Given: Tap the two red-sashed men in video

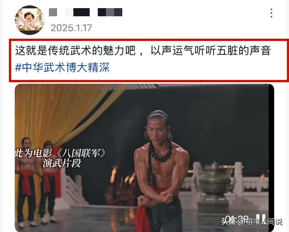Looking at the screenshot, I should [37, 181].
